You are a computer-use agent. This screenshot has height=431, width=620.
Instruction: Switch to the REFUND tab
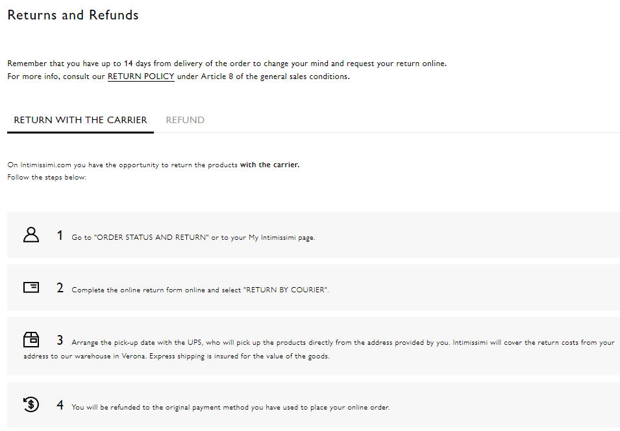185,120
